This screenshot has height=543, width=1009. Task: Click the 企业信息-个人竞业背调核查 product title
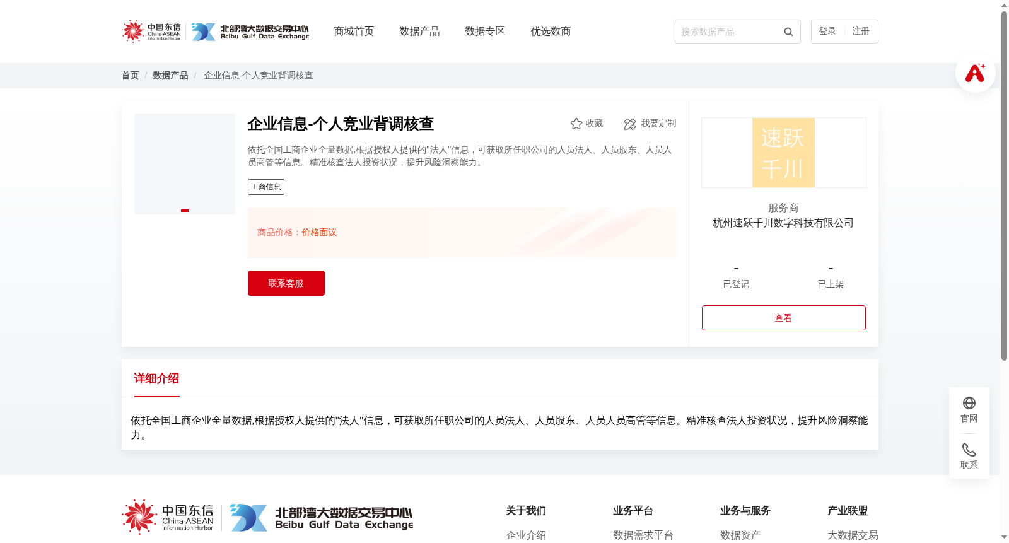coord(341,124)
